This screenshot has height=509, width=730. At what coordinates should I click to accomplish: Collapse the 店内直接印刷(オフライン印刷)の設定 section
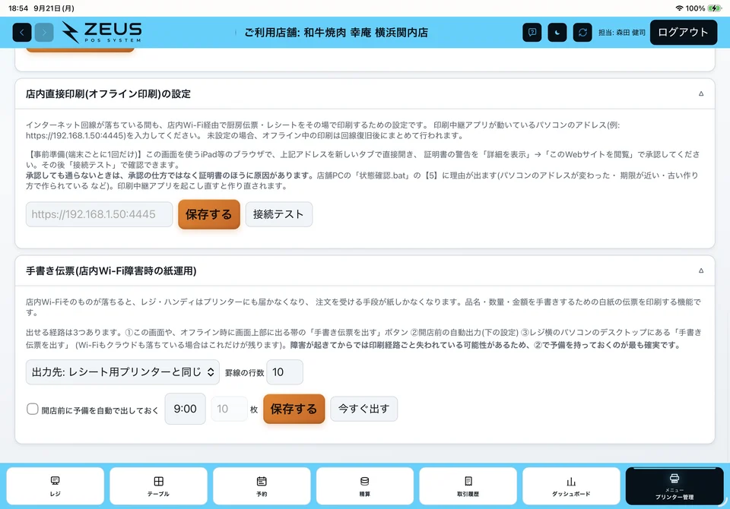(x=701, y=93)
